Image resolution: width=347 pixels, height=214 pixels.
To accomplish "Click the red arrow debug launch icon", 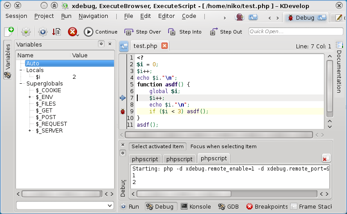I will [x=57, y=32].
